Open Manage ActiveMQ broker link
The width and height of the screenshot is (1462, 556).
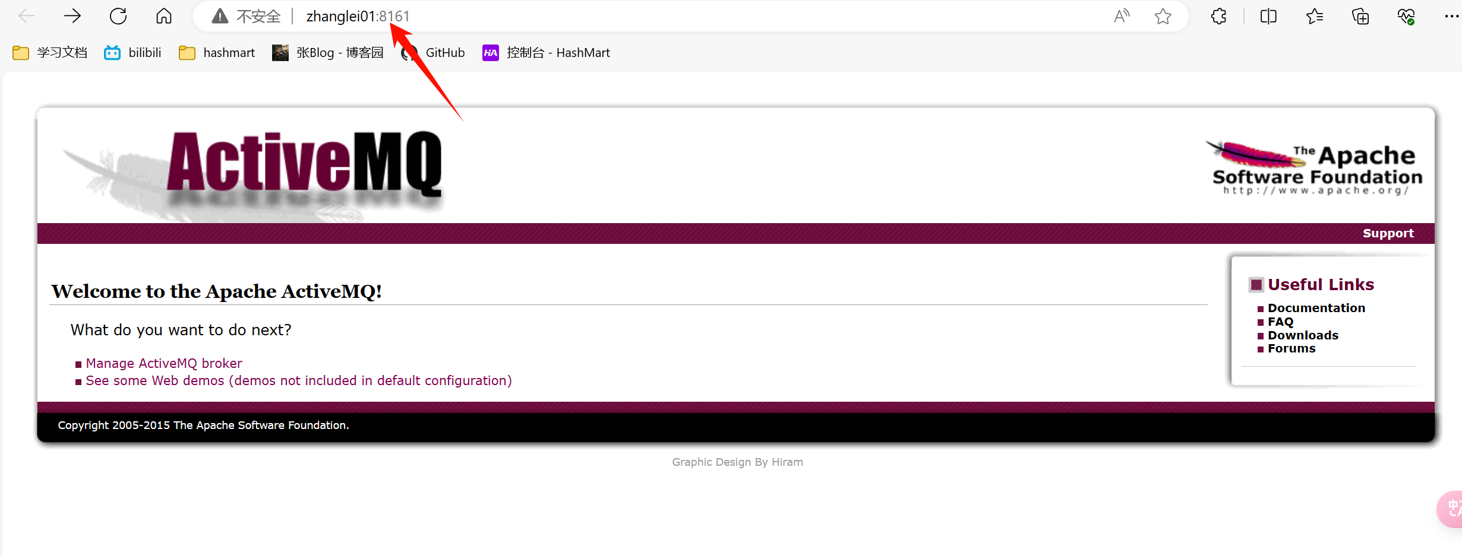(164, 363)
